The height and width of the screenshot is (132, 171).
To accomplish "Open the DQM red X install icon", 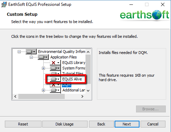I will click(x=55, y=85).
